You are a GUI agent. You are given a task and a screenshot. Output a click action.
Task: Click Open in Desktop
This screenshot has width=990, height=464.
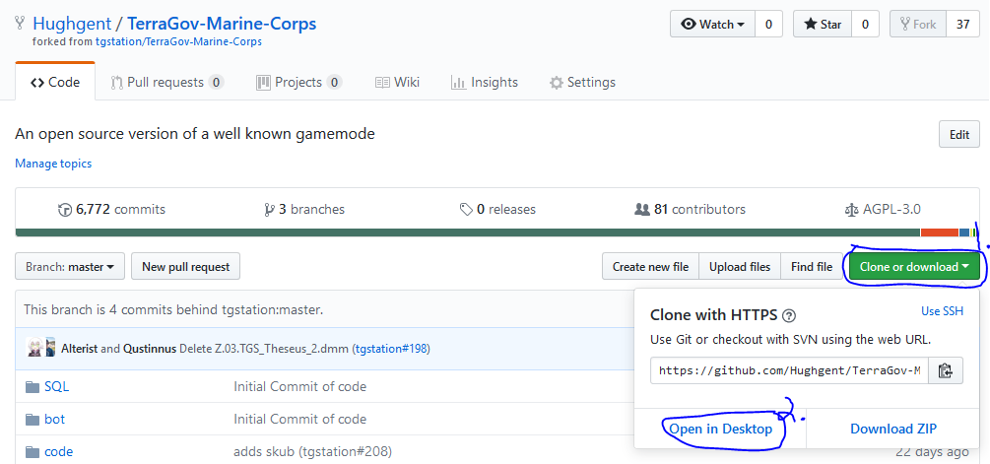pos(720,429)
